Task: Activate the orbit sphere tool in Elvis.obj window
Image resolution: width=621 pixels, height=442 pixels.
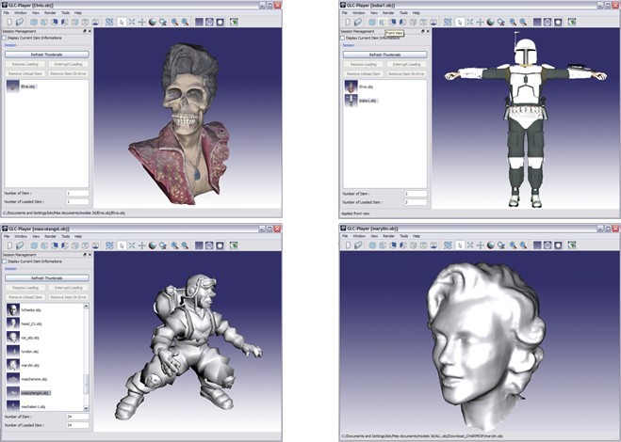Action: (x=153, y=23)
